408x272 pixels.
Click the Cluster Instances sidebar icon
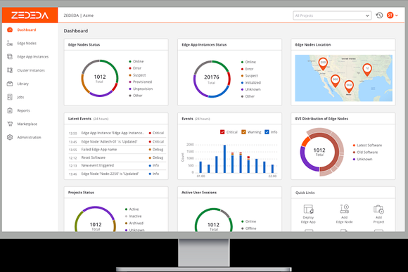(x=10, y=70)
